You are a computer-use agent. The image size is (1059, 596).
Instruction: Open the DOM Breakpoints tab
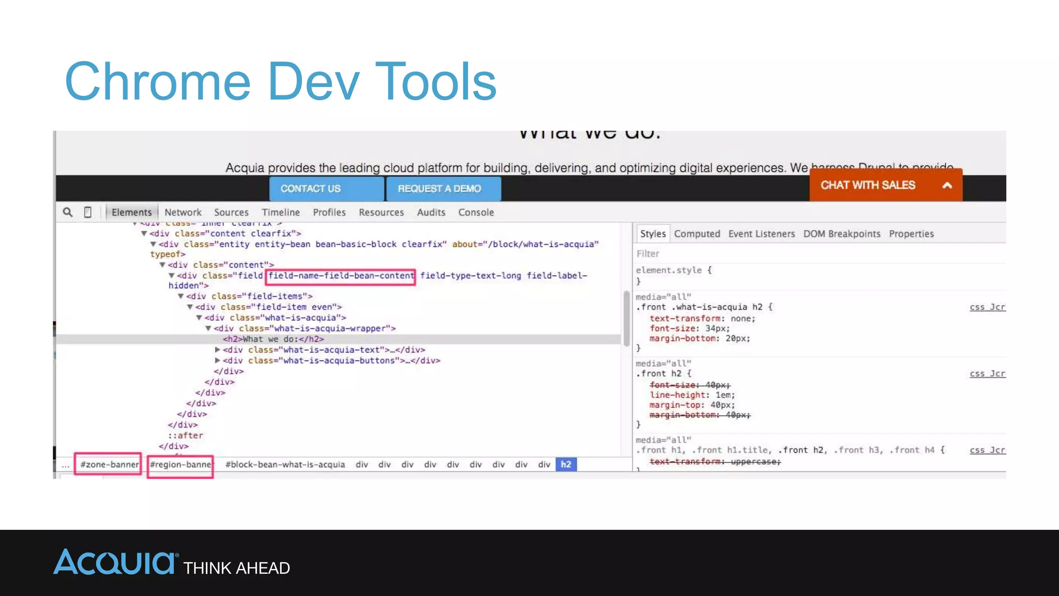[841, 234]
